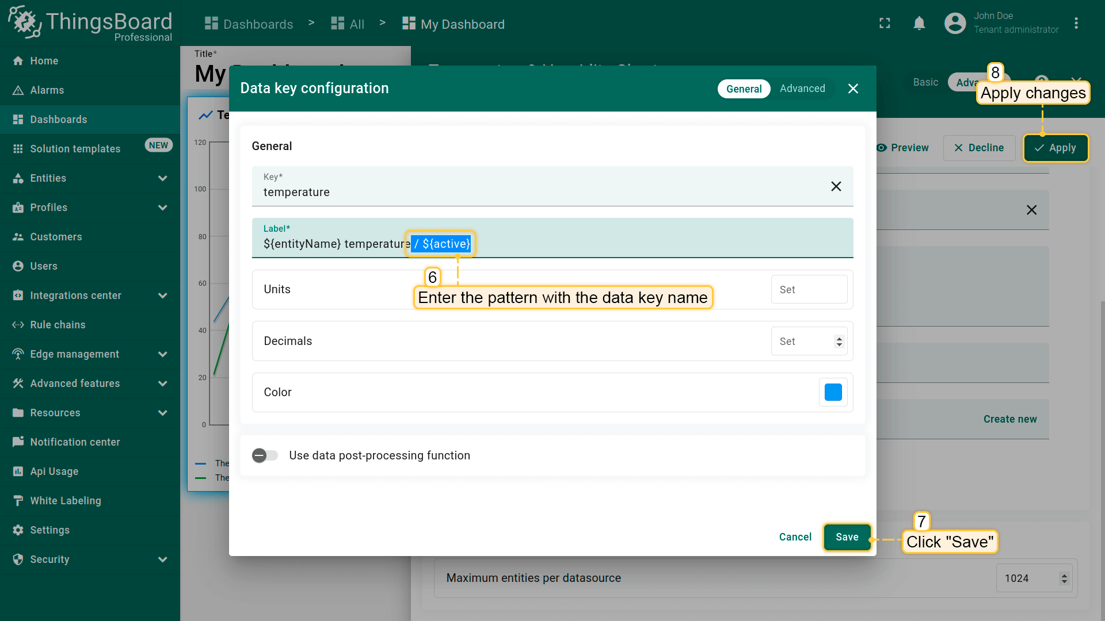Switch to General toggle option

point(744,89)
